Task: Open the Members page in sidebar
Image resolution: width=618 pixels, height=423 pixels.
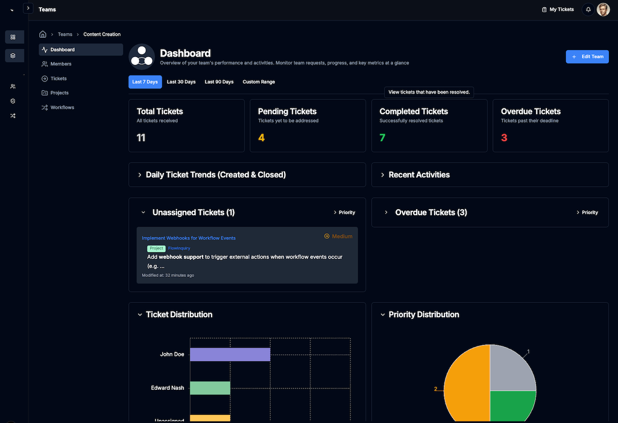Action: 61,64
